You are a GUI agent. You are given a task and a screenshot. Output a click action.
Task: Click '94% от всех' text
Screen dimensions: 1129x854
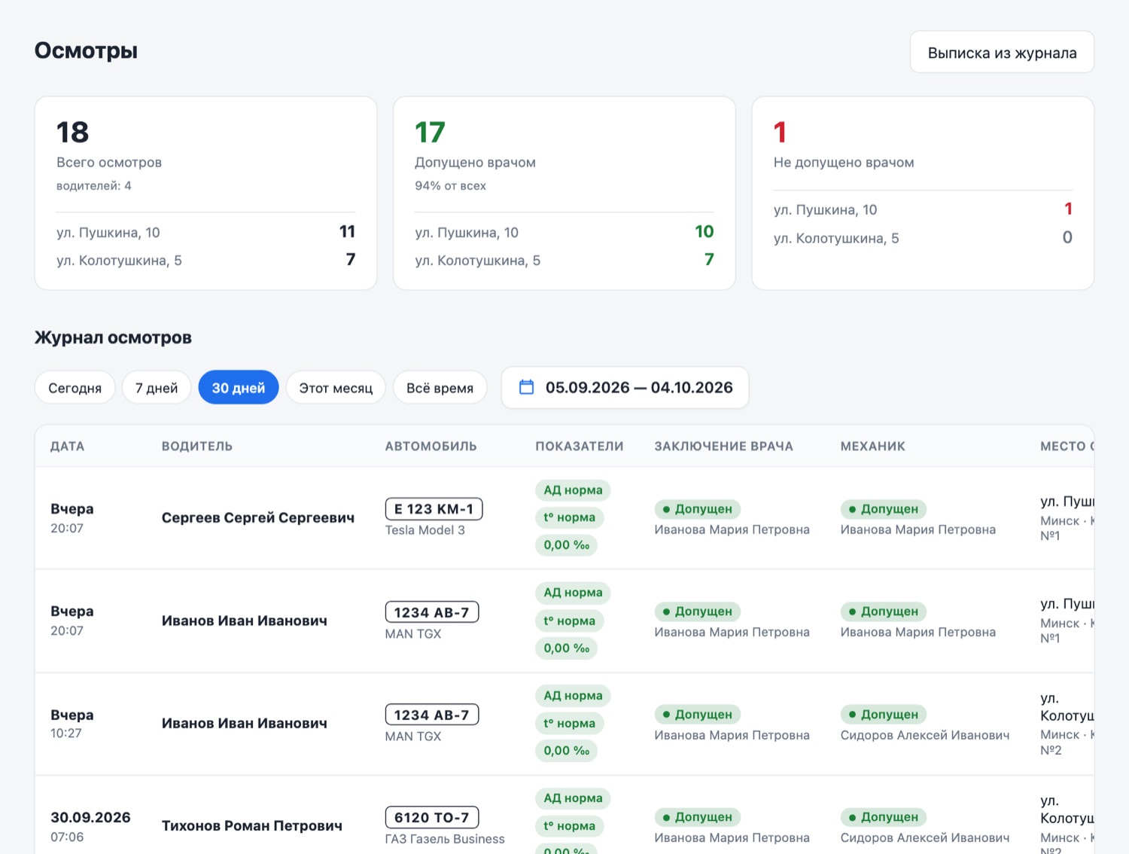[450, 185]
